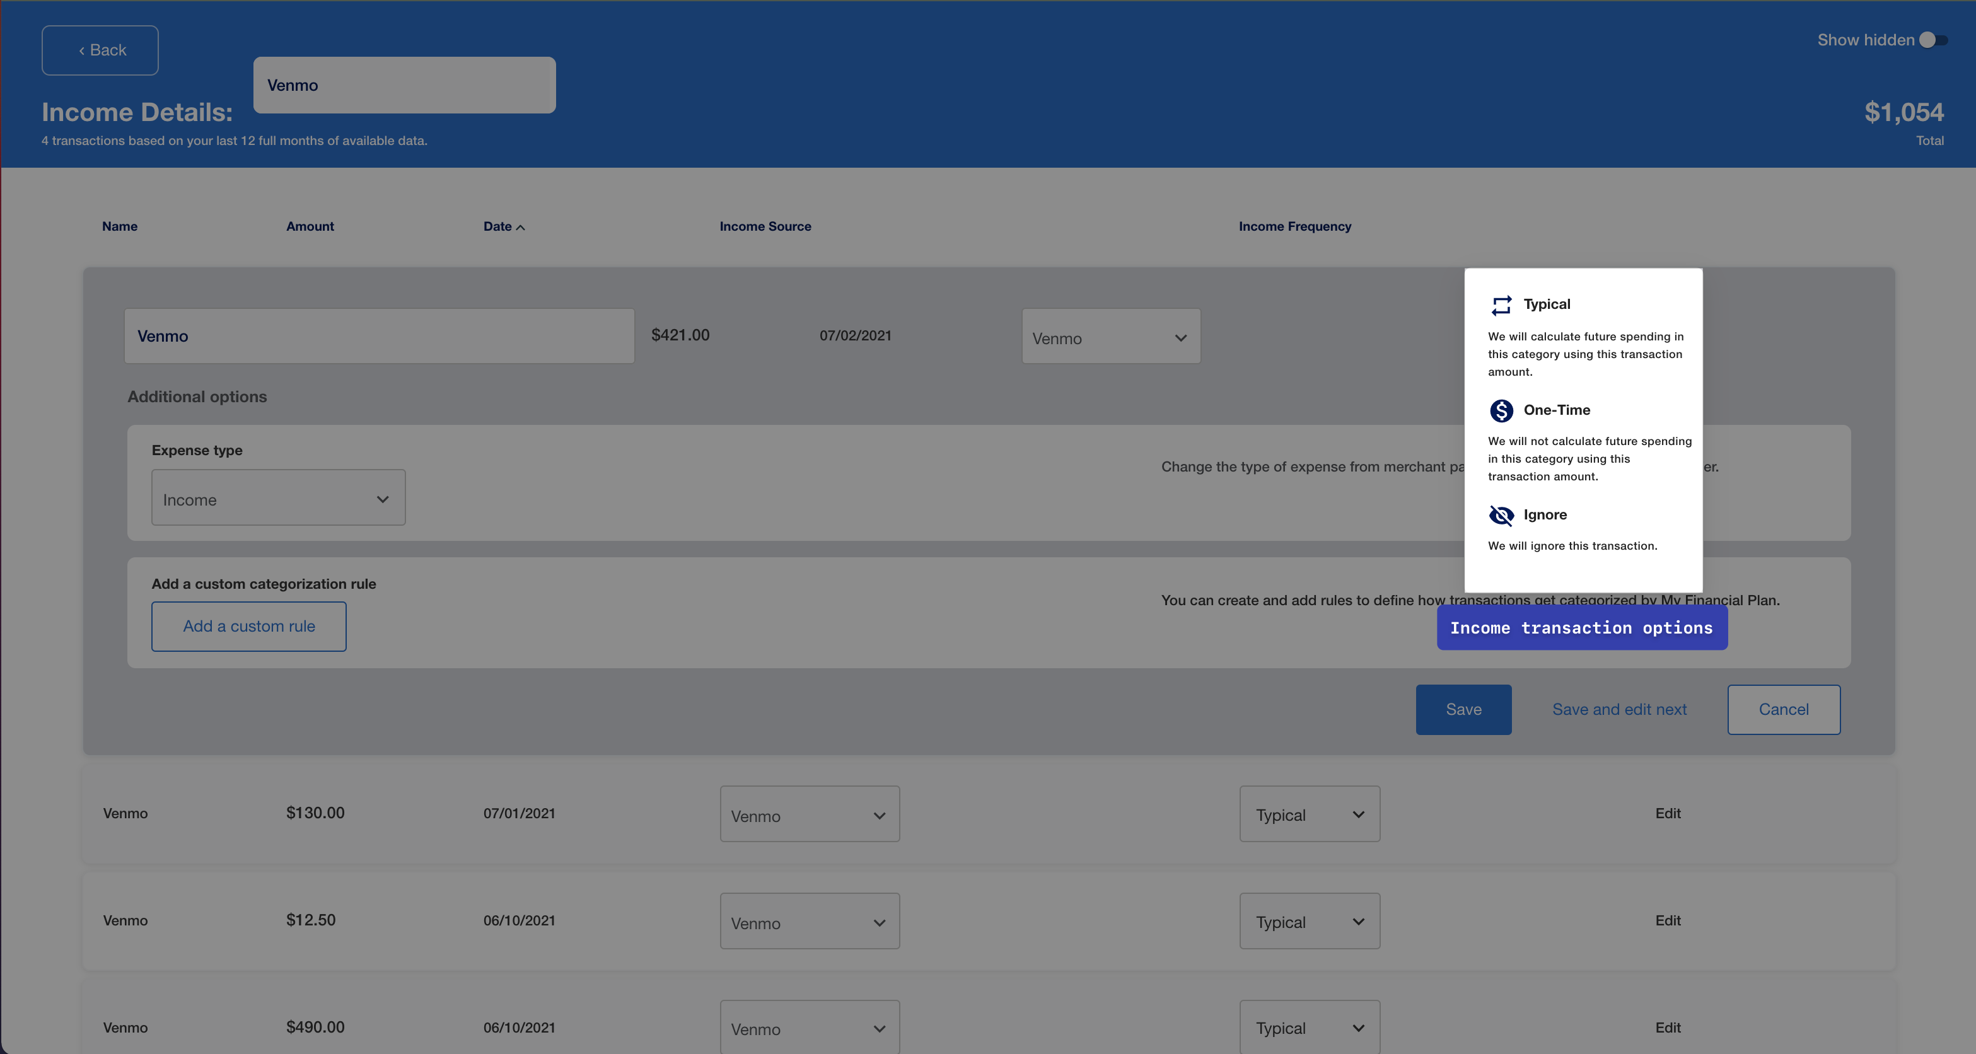
Task: Click the $490.00 amount cell
Action: point(315,1027)
